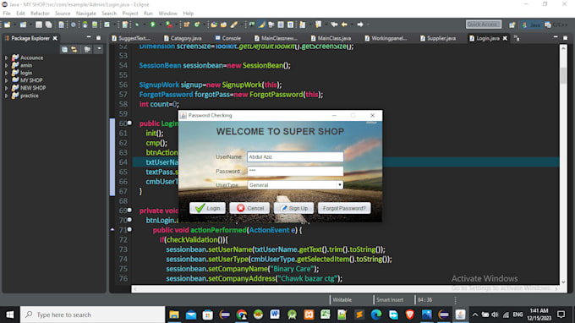Minimize the Package Explorer view
This screenshot has width=575, height=323.
pyautogui.click(x=89, y=37)
